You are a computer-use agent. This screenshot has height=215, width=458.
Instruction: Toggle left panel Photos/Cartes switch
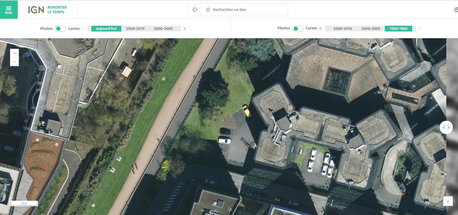(x=60, y=29)
